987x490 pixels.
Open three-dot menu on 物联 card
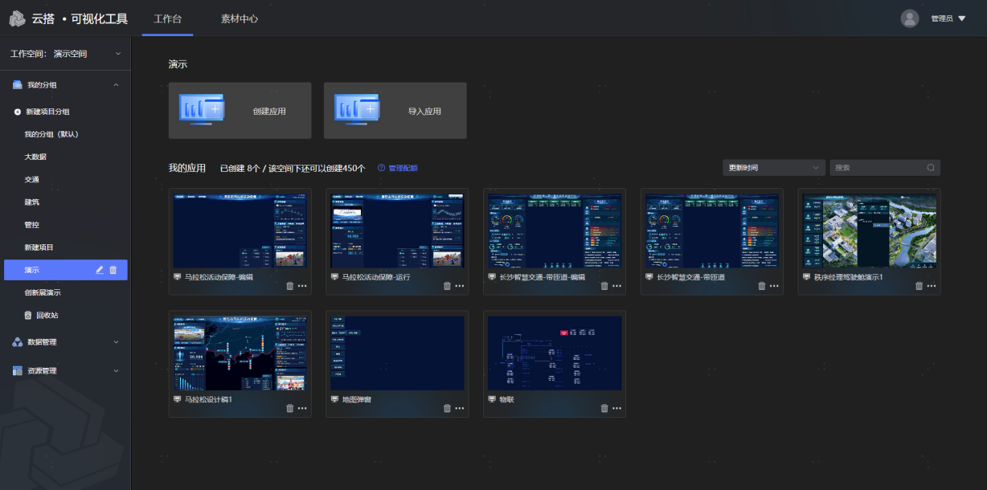tap(617, 408)
